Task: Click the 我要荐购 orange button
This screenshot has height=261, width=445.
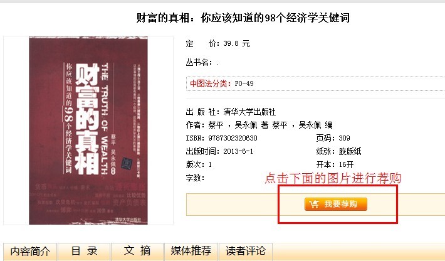Action: [336, 204]
